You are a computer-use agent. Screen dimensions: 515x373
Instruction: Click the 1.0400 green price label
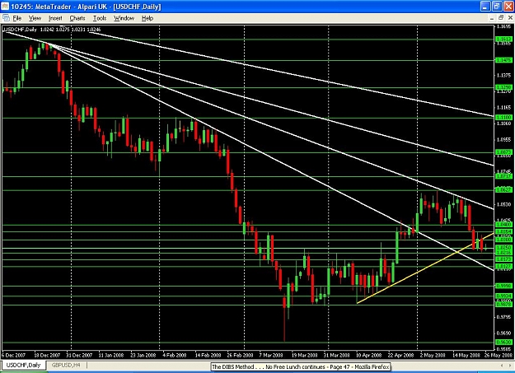click(x=503, y=225)
